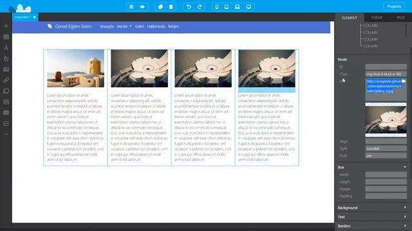The image size is (412, 231).
Task: Click the save icon in the top toolbar
Action: pos(131,7)
